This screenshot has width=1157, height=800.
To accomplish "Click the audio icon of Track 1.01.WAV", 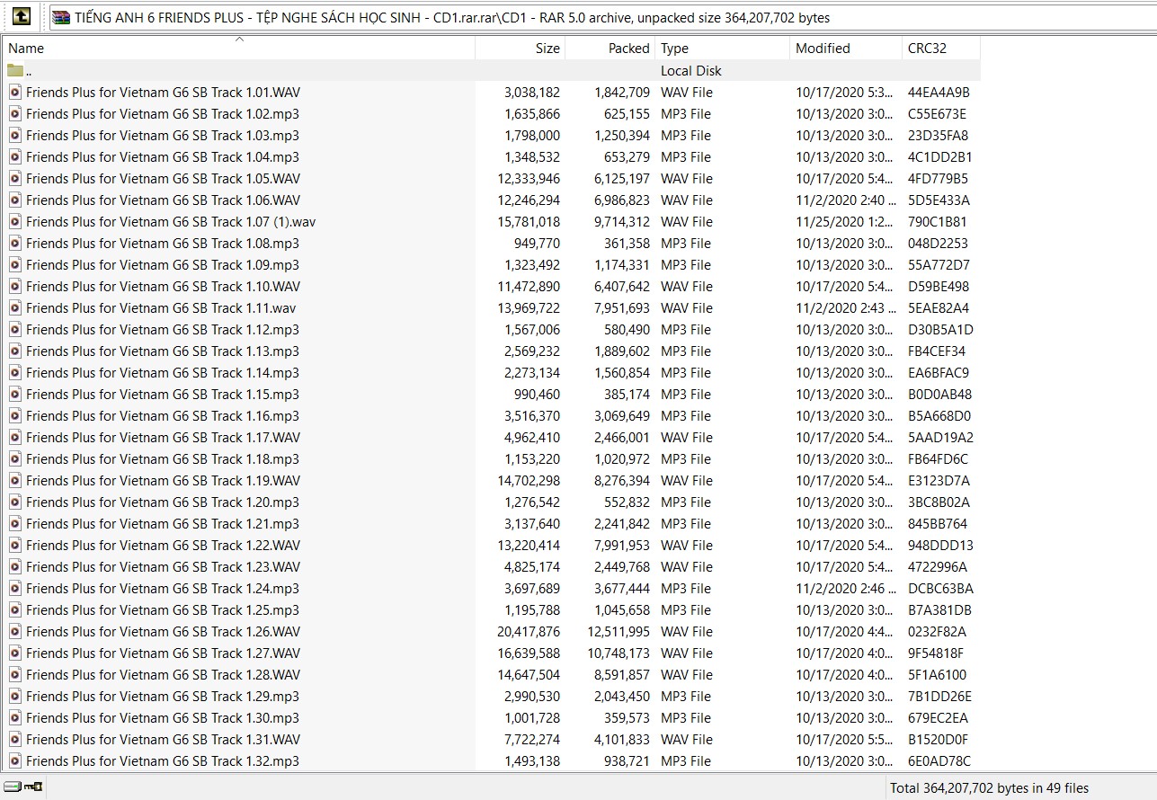I will 15,92.
